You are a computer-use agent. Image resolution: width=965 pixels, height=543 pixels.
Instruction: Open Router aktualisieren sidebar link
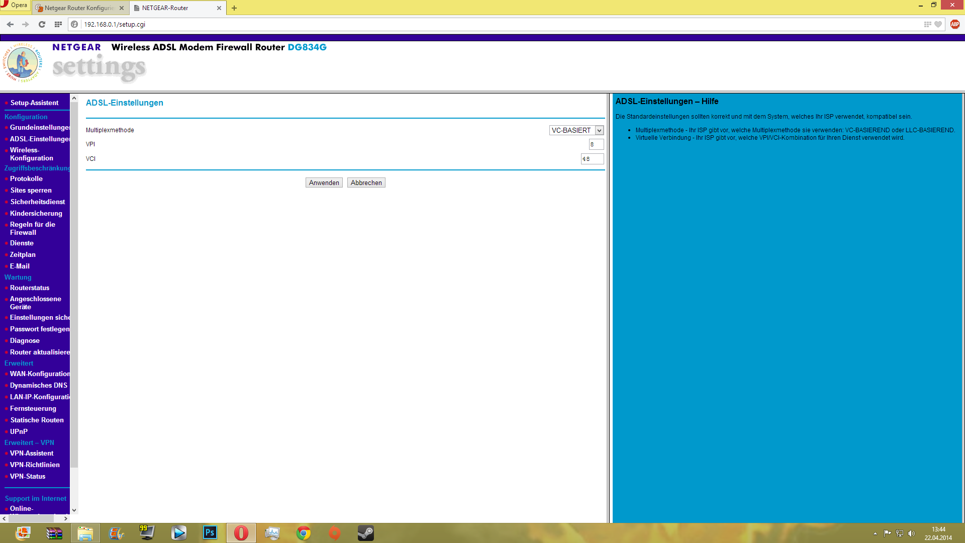[40, 352]
